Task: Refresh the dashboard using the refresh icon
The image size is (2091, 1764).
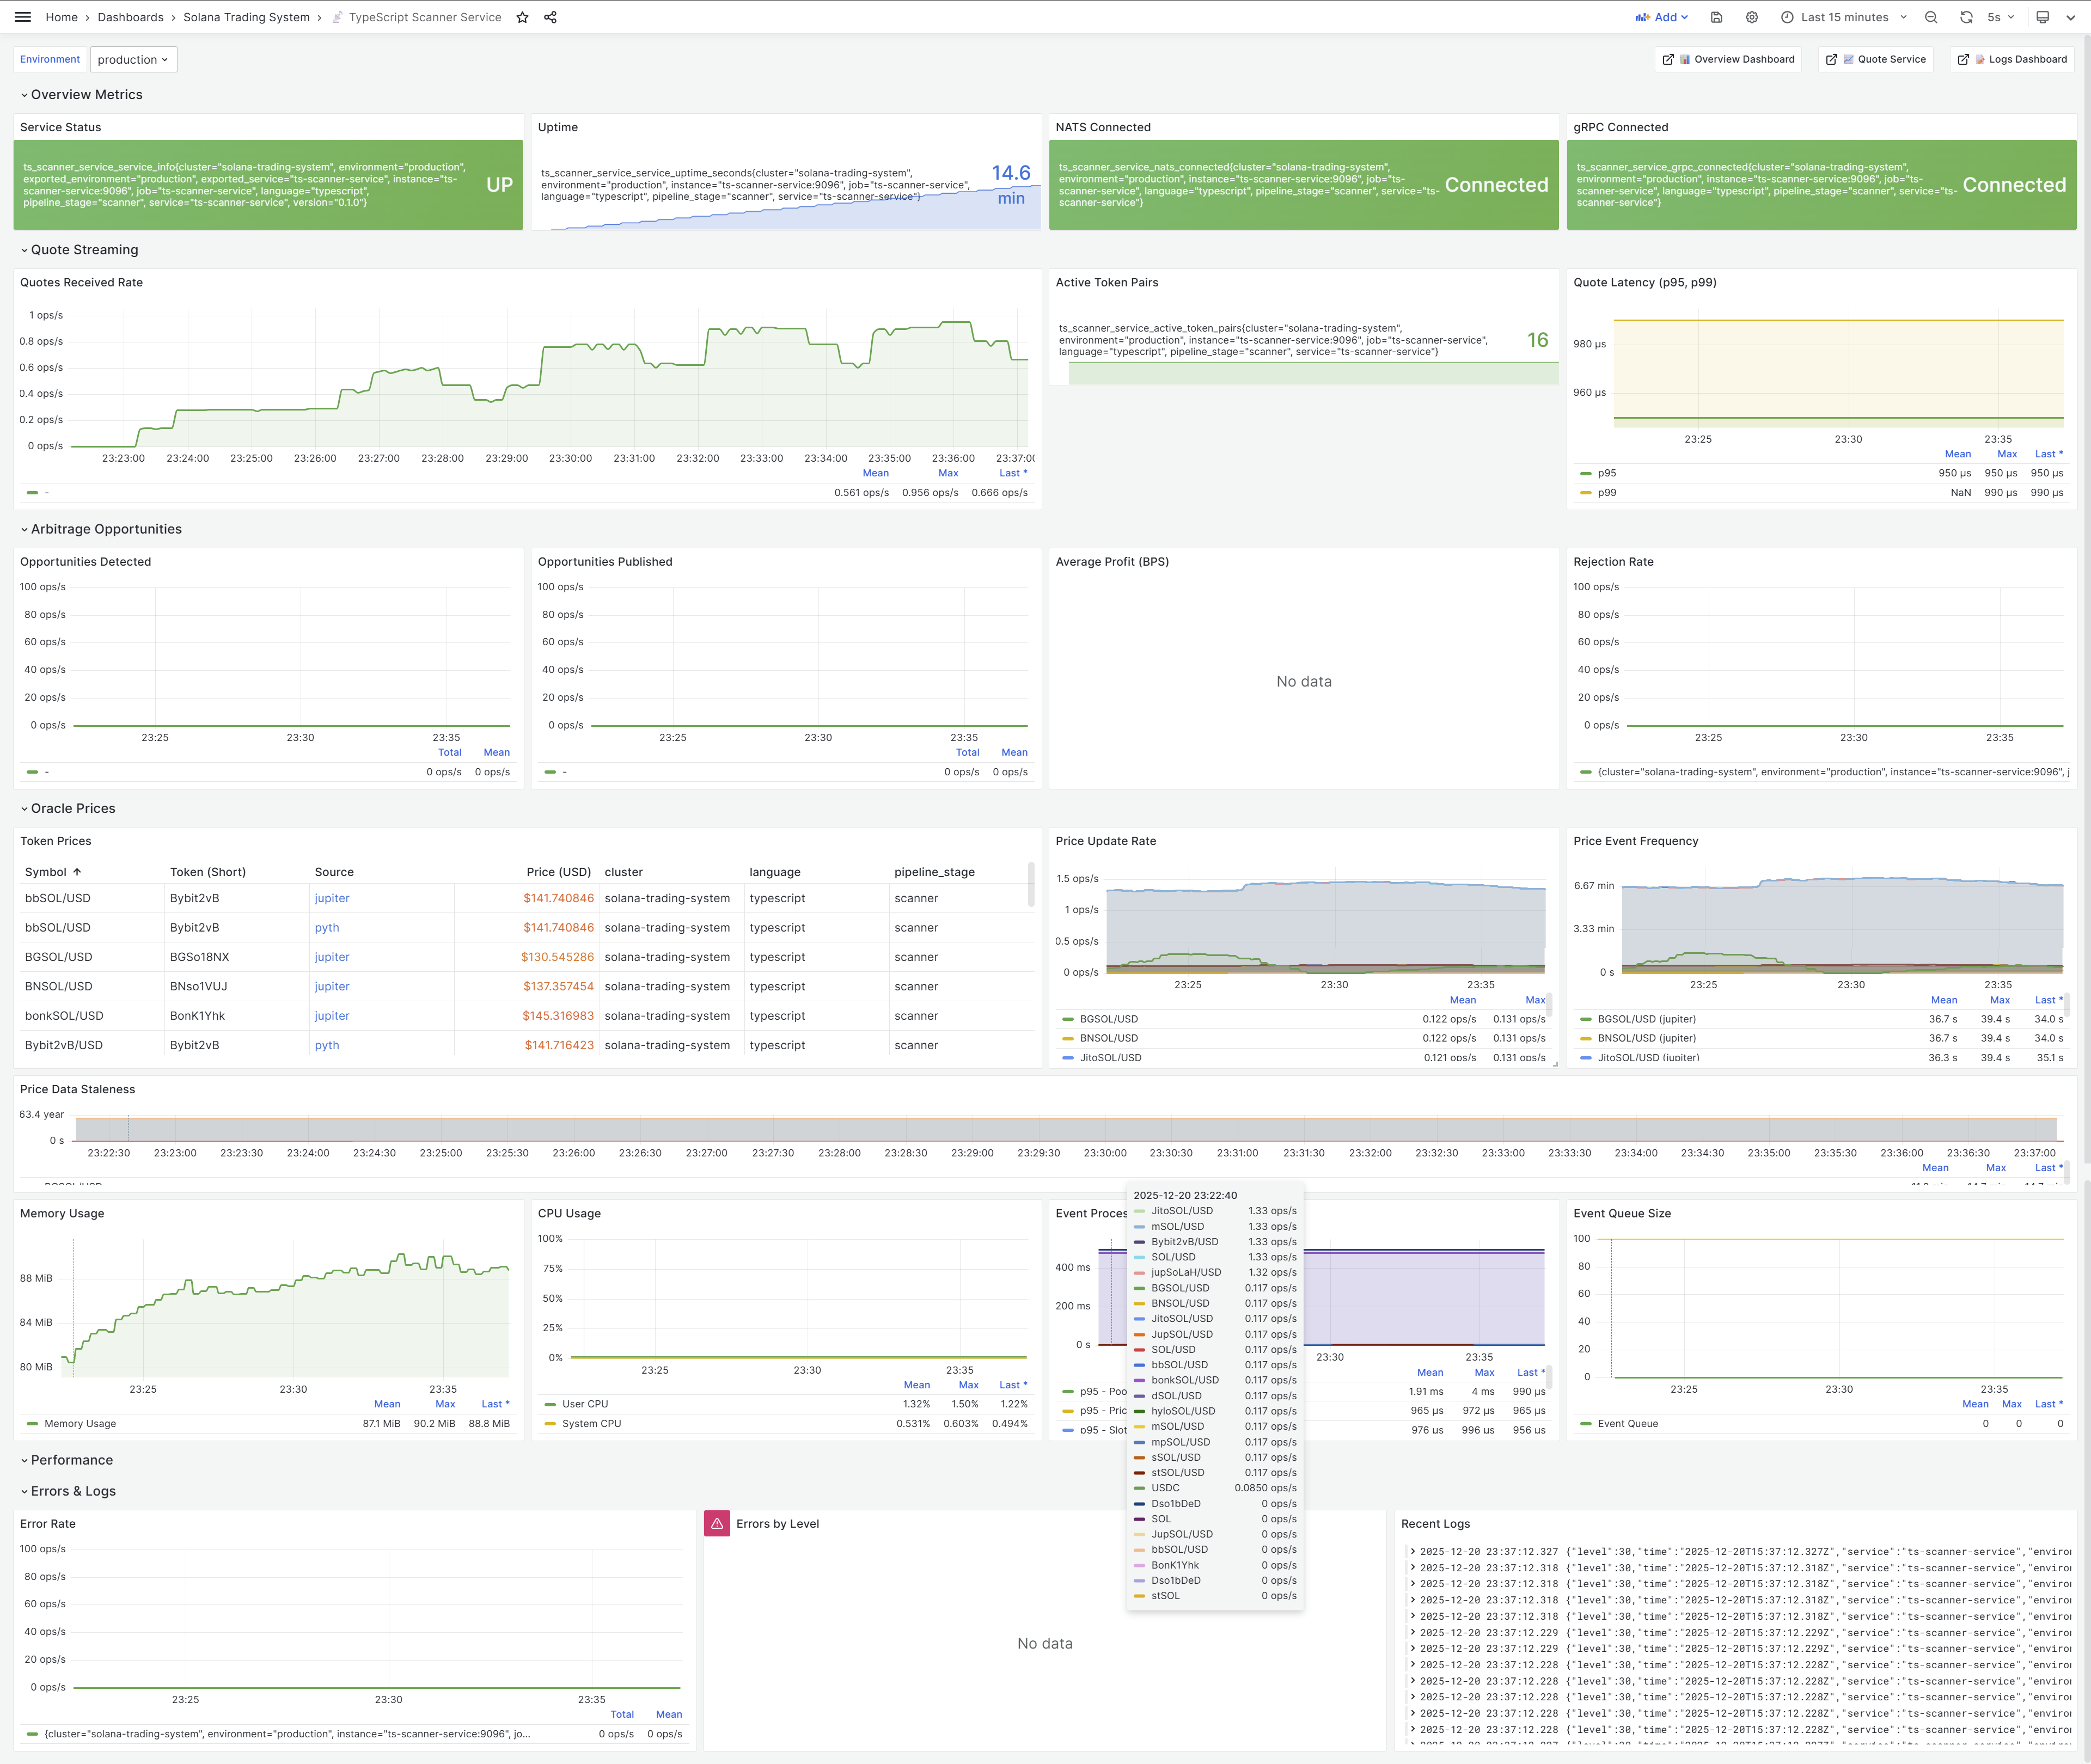Action: 1966,17
